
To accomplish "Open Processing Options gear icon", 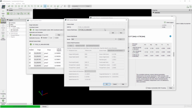I will [x=3, y=102].
